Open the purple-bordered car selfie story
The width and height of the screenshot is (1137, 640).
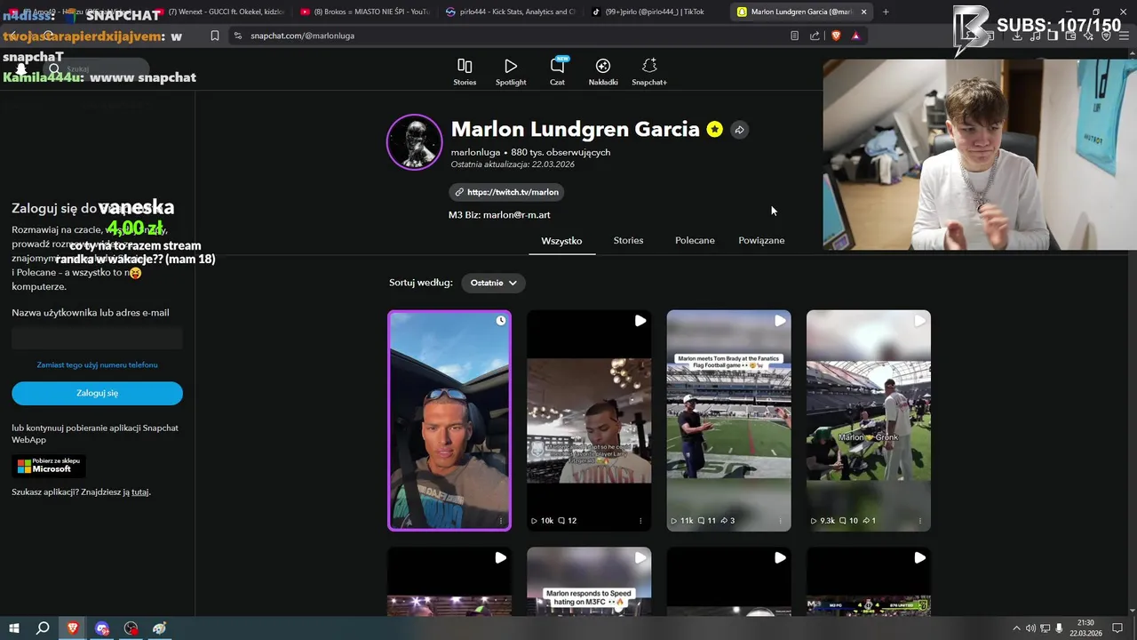click(449, 420)
